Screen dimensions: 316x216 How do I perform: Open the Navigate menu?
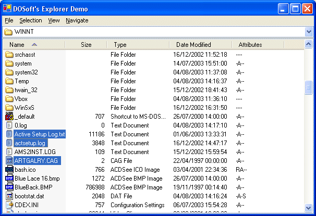pyautogui.click(x=77, y=20)
